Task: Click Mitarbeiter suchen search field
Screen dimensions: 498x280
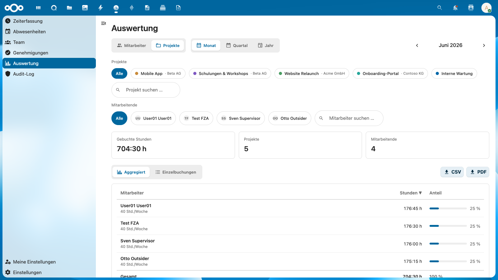Action: (x=349, y=118)
